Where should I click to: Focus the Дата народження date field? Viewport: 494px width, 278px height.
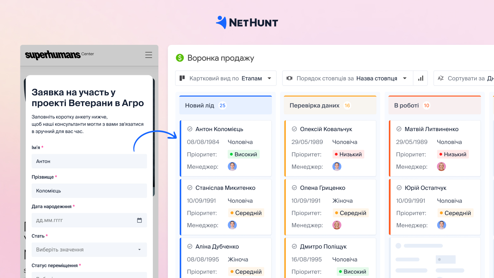pos(89,220)
